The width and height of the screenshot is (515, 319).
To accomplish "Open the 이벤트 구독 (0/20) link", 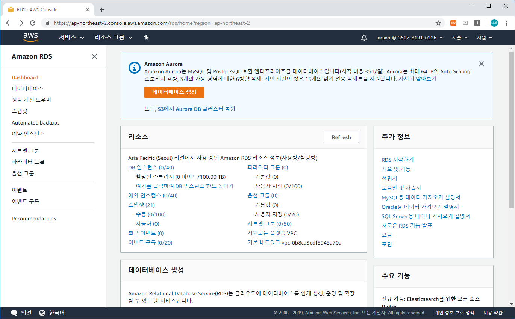I will pyautogui.click(x=150, y=243).
